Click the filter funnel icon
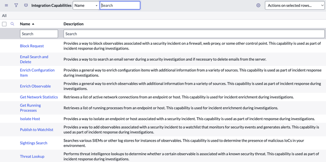Screen dimensions: 326x162 tap(16, 5)
